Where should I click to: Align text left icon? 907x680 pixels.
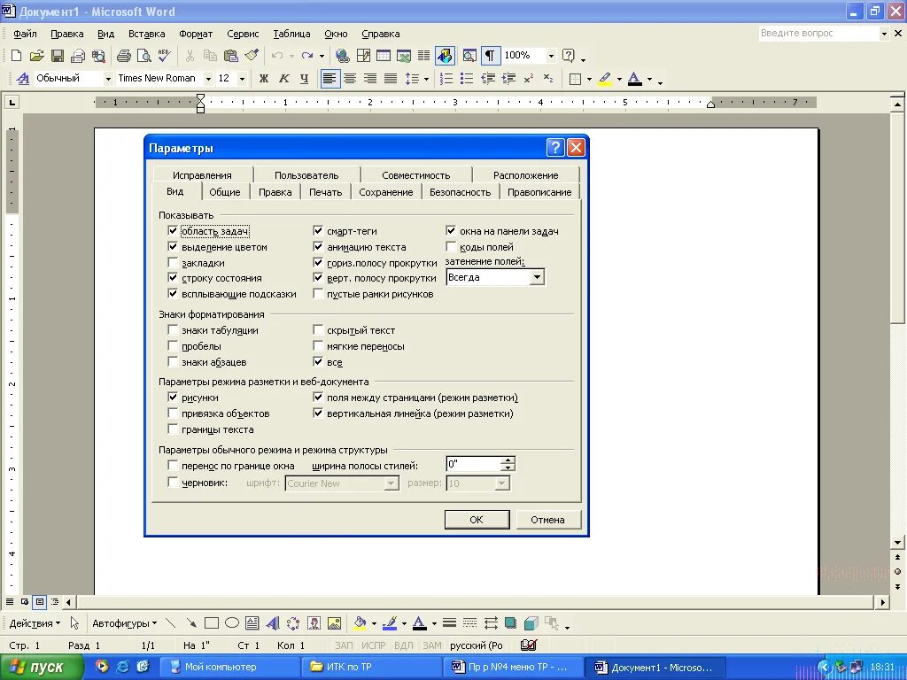point(329,79)
